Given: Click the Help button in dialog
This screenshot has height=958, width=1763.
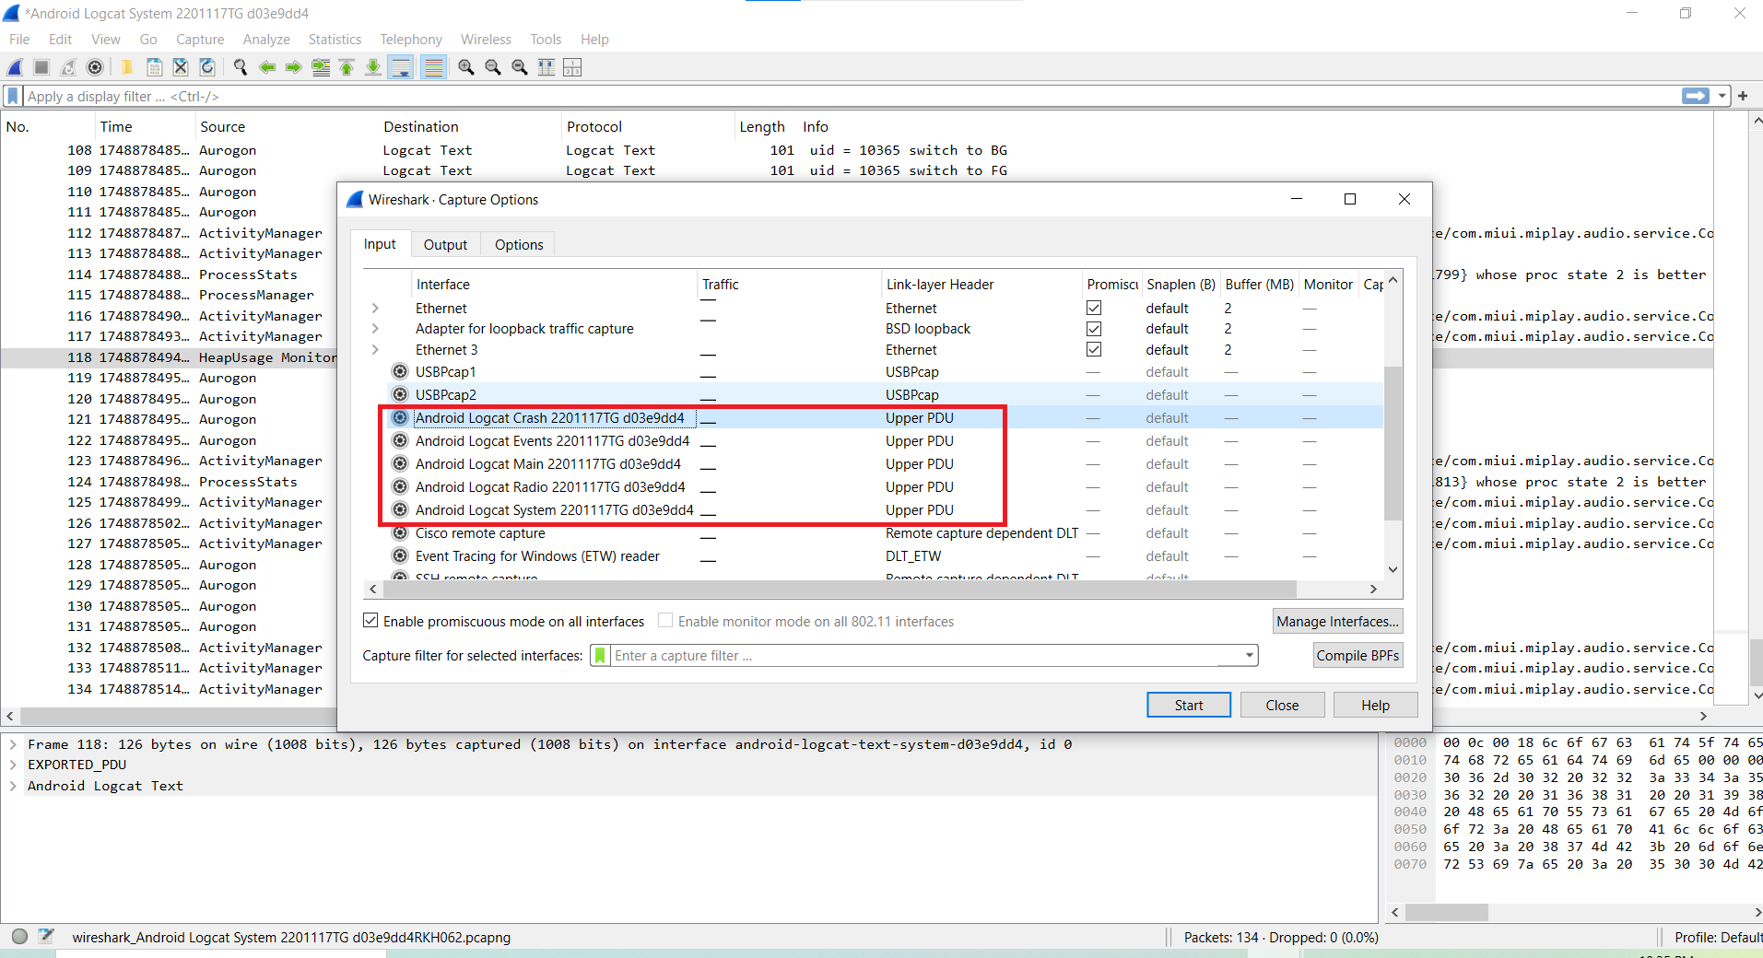Looking at the screenshot, I should [x=1375, y=705].
